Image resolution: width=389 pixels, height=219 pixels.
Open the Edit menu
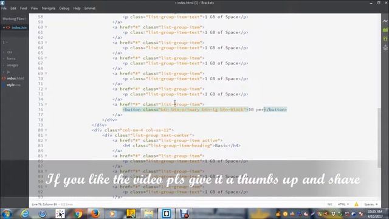click(x=13, y=8)
